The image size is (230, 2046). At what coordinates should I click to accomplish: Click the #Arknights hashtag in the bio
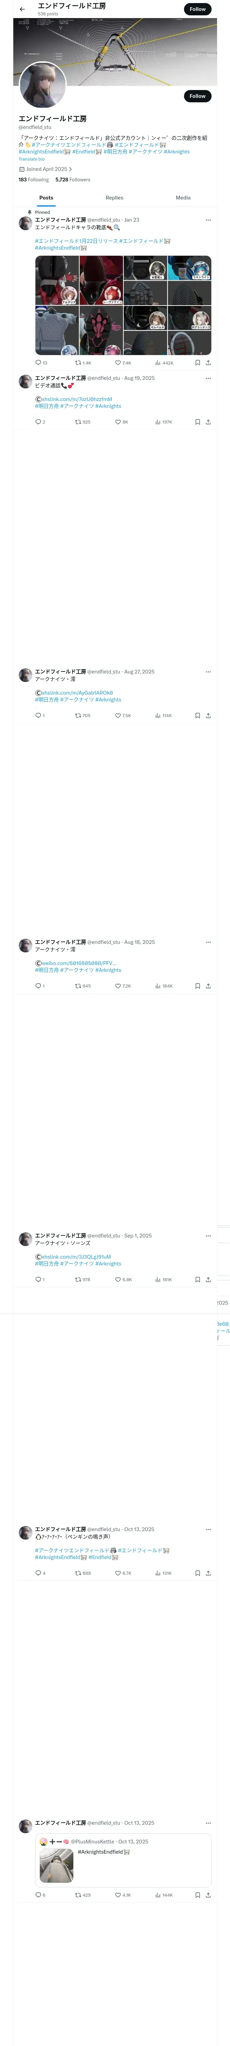click(177, 152)
